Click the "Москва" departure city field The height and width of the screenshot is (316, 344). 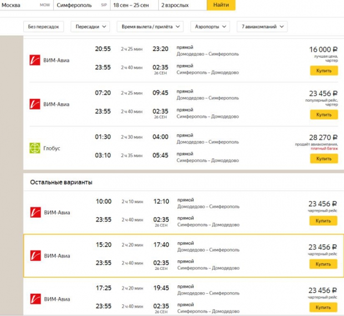point(19,5)
